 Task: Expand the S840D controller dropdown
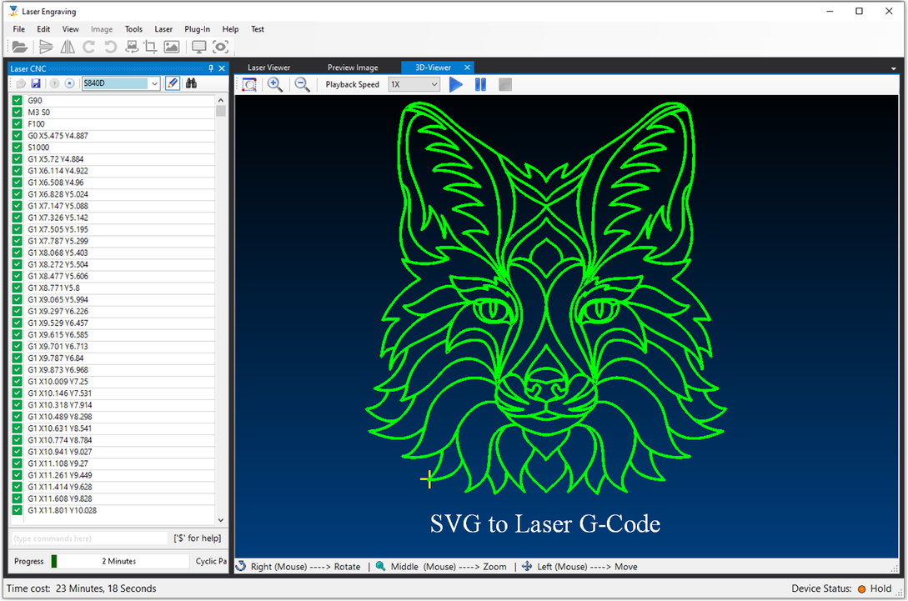coord(154,83)
